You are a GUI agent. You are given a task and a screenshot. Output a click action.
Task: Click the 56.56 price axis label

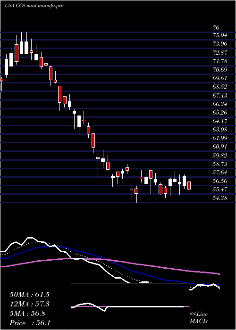[220, 181]
